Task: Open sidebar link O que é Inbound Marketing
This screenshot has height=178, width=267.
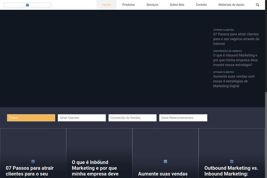Action: click(235, 60)
